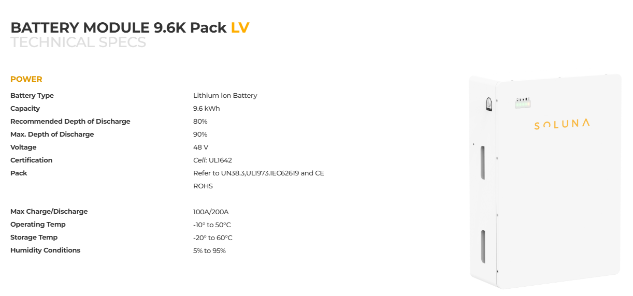Click the power switch on battery side
The height and width of the screenshot is (296, 633).
(x=488, y=105)
